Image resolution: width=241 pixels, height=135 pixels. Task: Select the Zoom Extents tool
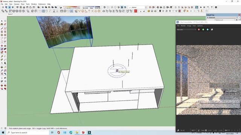click(2, 74)
